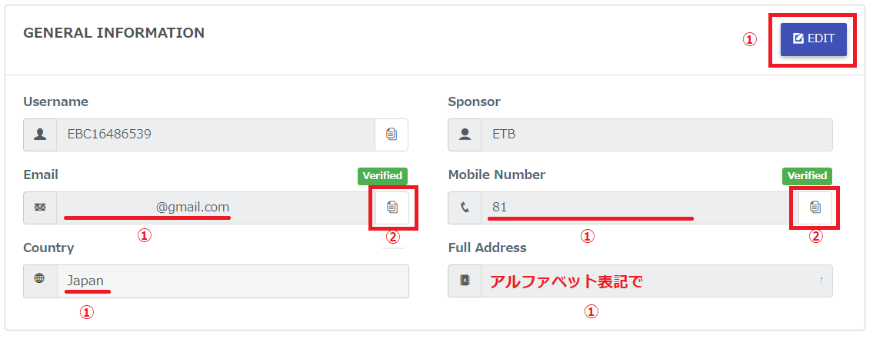This screenshot has height=339, width=873.
Task: Click the Mobile Number field starting with 81
Action: (x=631, y=208)
